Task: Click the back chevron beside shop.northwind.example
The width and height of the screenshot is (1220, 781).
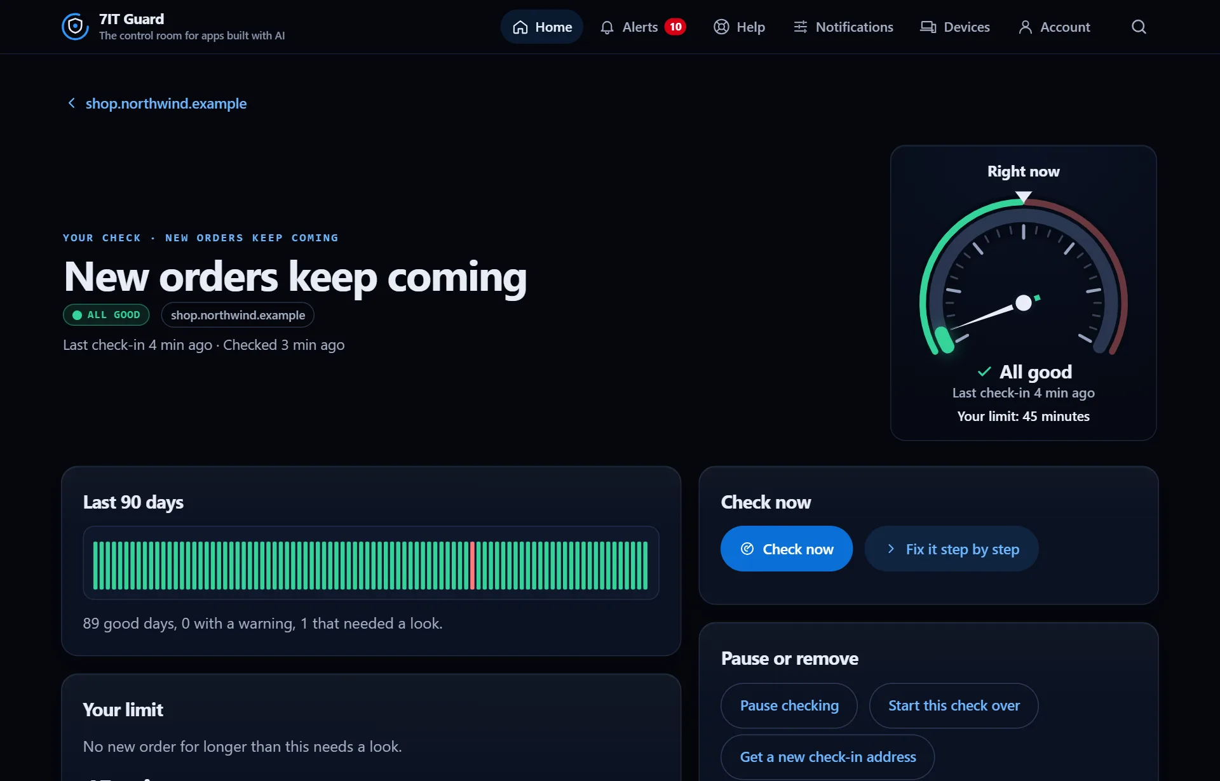Action: pyautogui.click(x=71, y=103)
